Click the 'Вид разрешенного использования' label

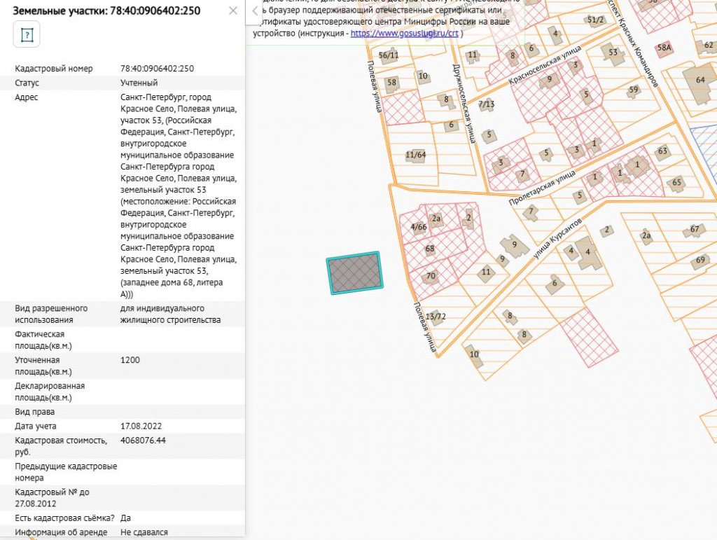pyautogui.click(x=51, y=314)
